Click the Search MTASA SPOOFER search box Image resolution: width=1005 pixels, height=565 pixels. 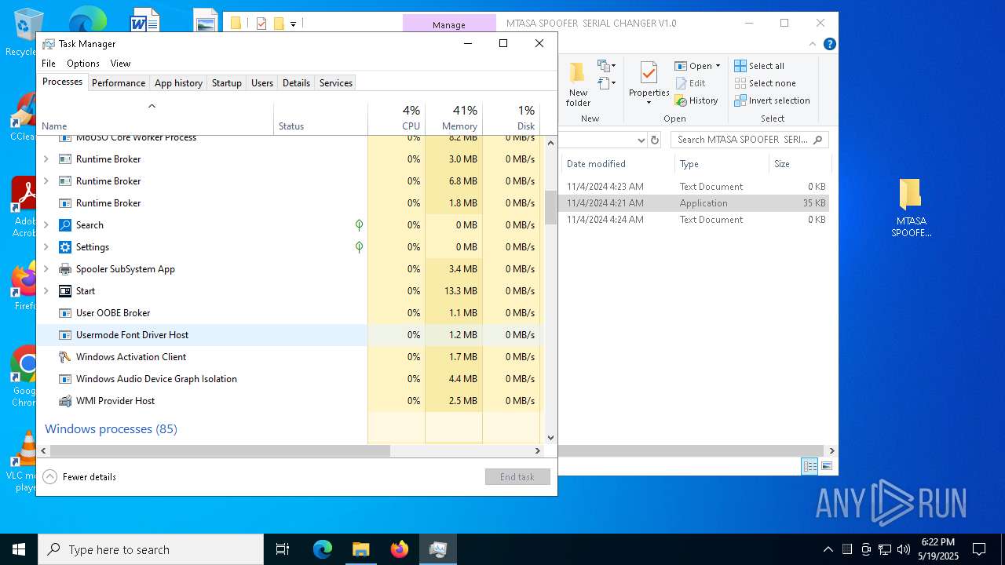click(x=750, y=140)
